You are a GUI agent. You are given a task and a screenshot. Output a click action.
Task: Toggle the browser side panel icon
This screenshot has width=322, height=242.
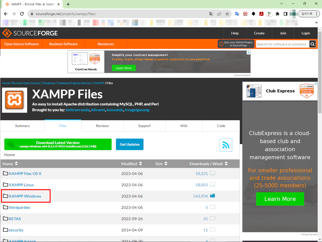point(286,14)
